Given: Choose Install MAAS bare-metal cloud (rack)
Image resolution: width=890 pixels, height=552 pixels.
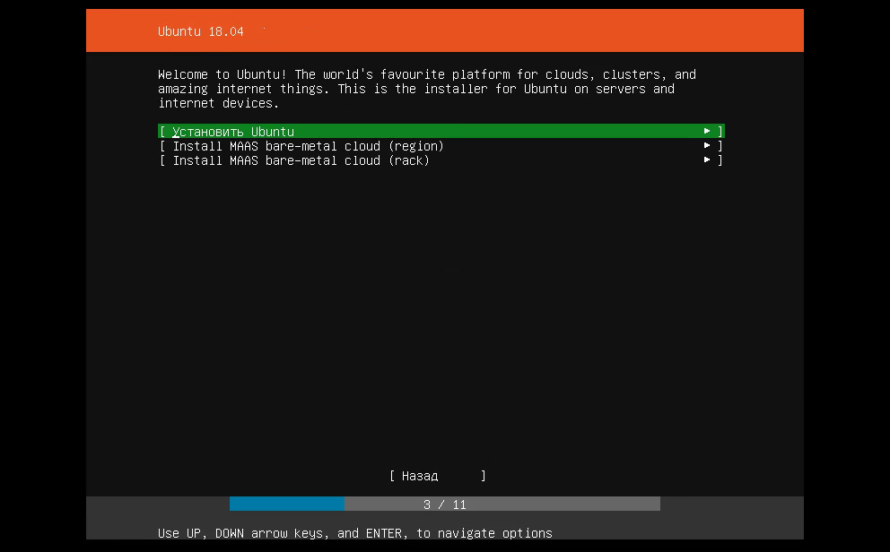Looking at the screenshot, I should coord(301,160).
